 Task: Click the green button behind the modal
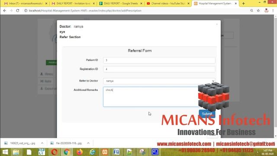pos(52,62)
